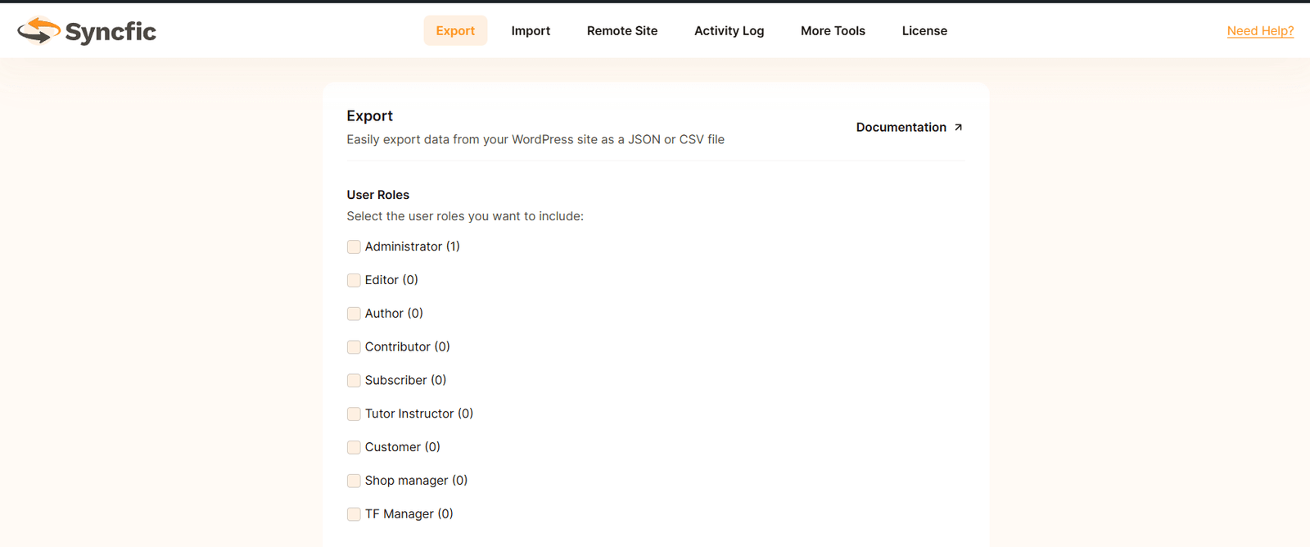Click the Documentation external arrow icon
This screenshot has height=547, width=1310.
pos(958,127)
